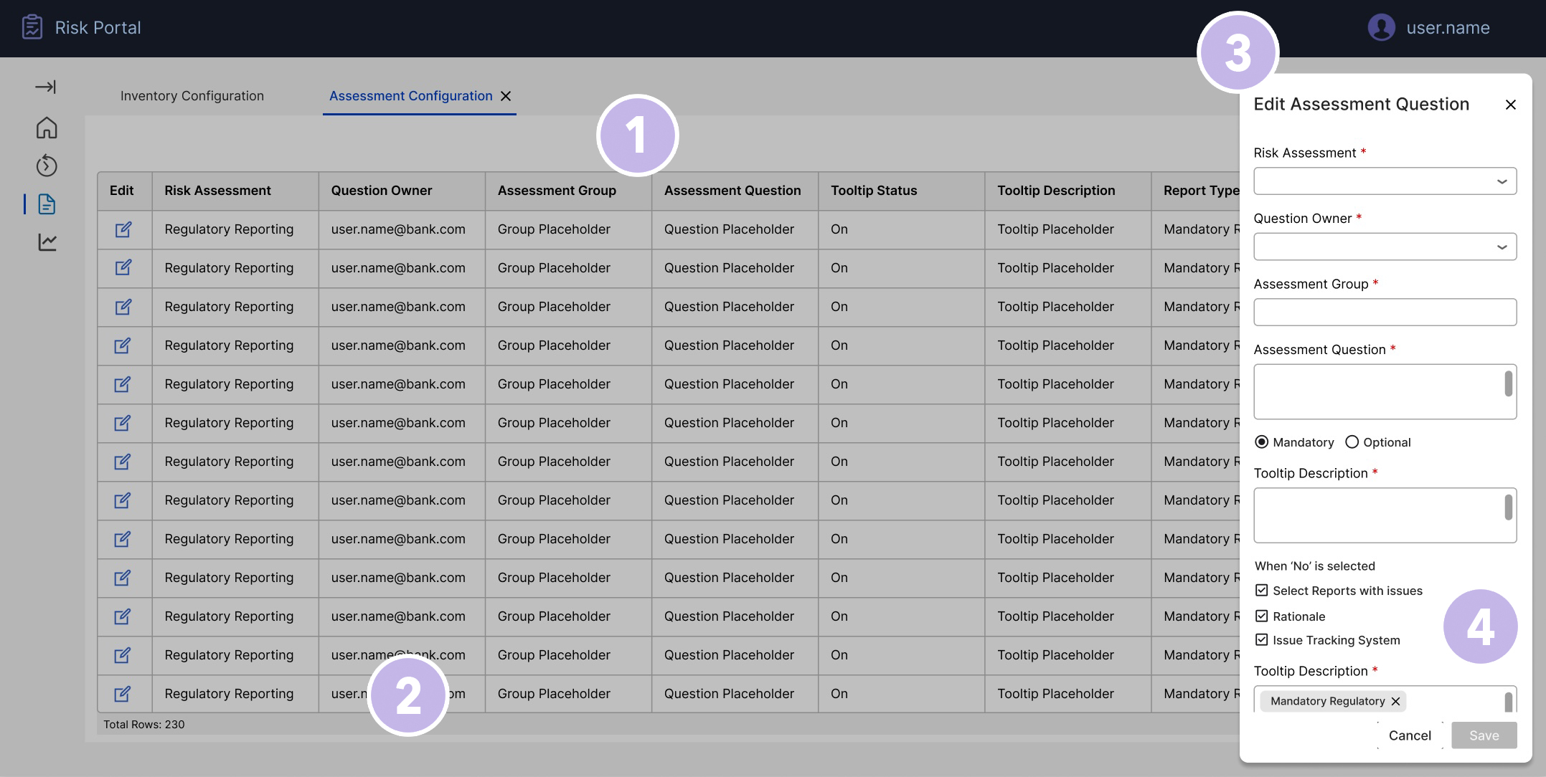This screenshot has height=777, width=1546.
Task: Click the Total Rows: 230 status text
Action: pyautogui.click(x=143, y=725)
